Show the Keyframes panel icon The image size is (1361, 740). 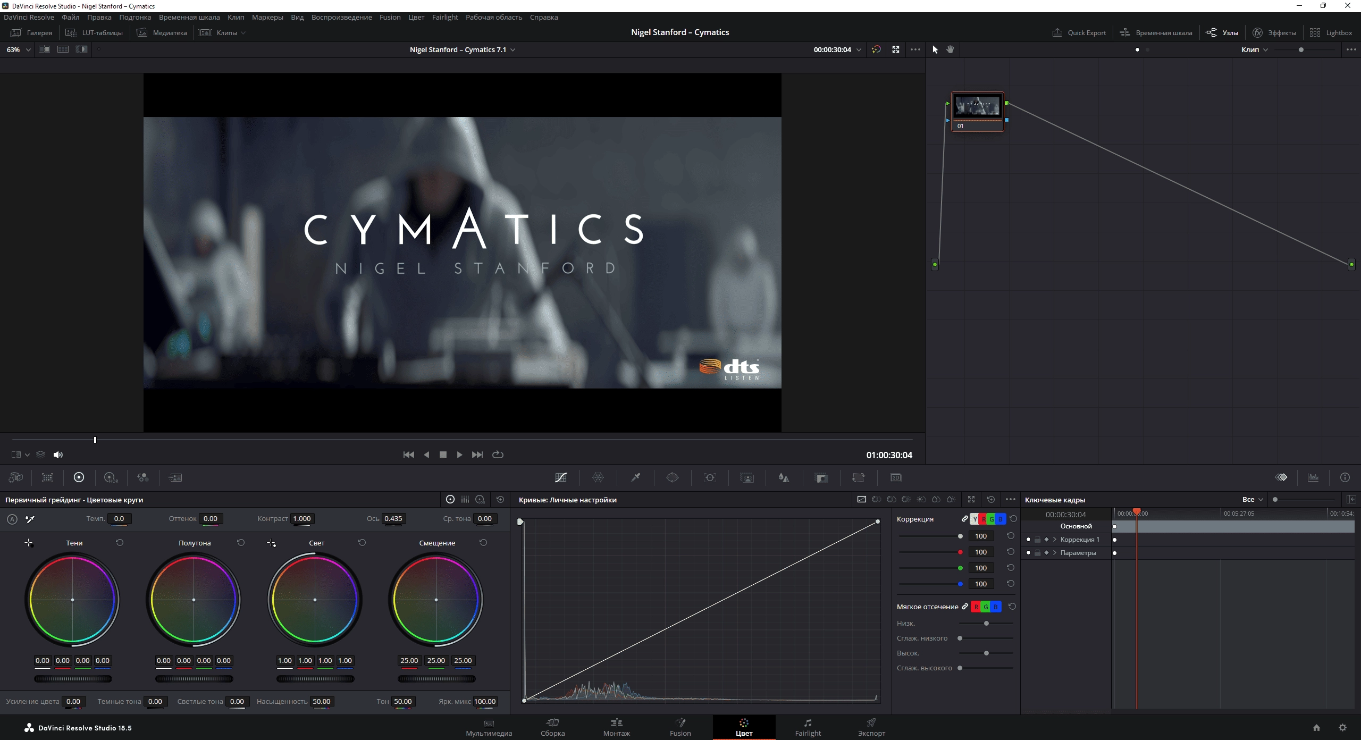pos(1281,477)
